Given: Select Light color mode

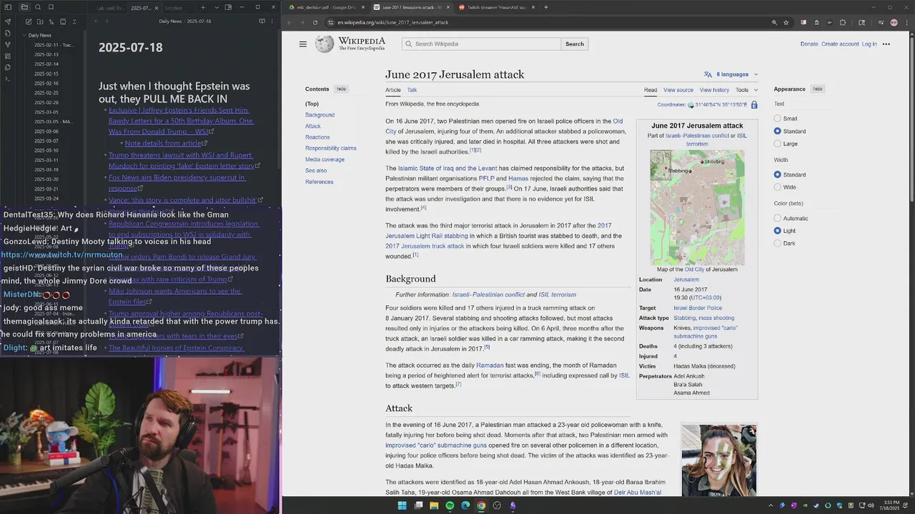Looking at the screenshot, I should (777, 231).
